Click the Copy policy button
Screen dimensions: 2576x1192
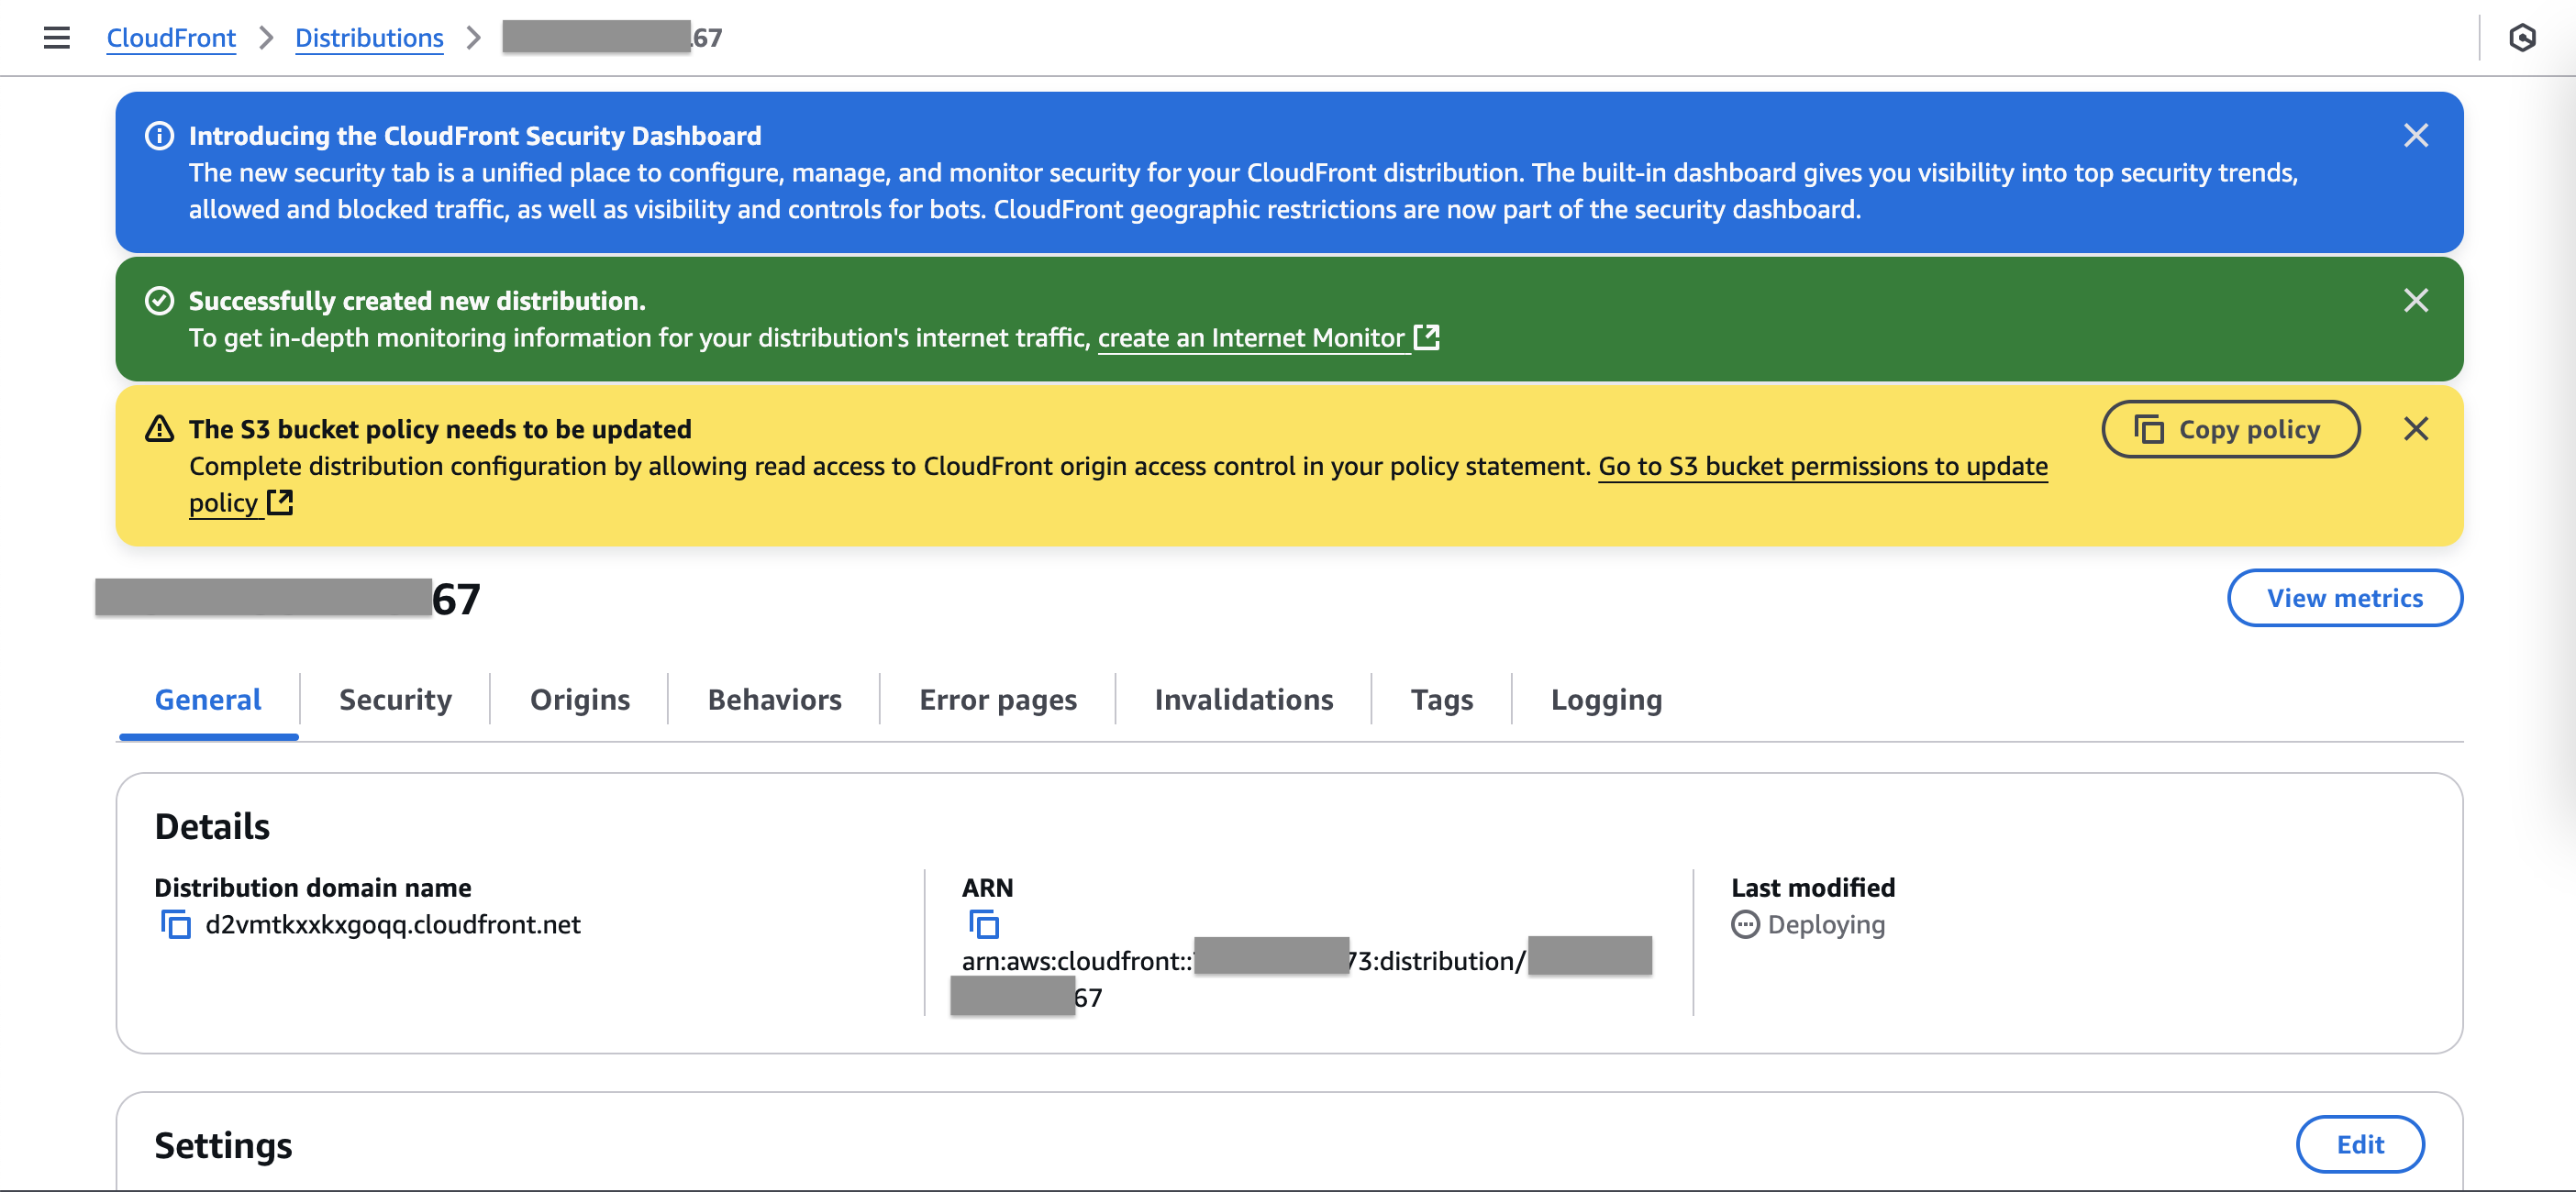coord(2230,430)
